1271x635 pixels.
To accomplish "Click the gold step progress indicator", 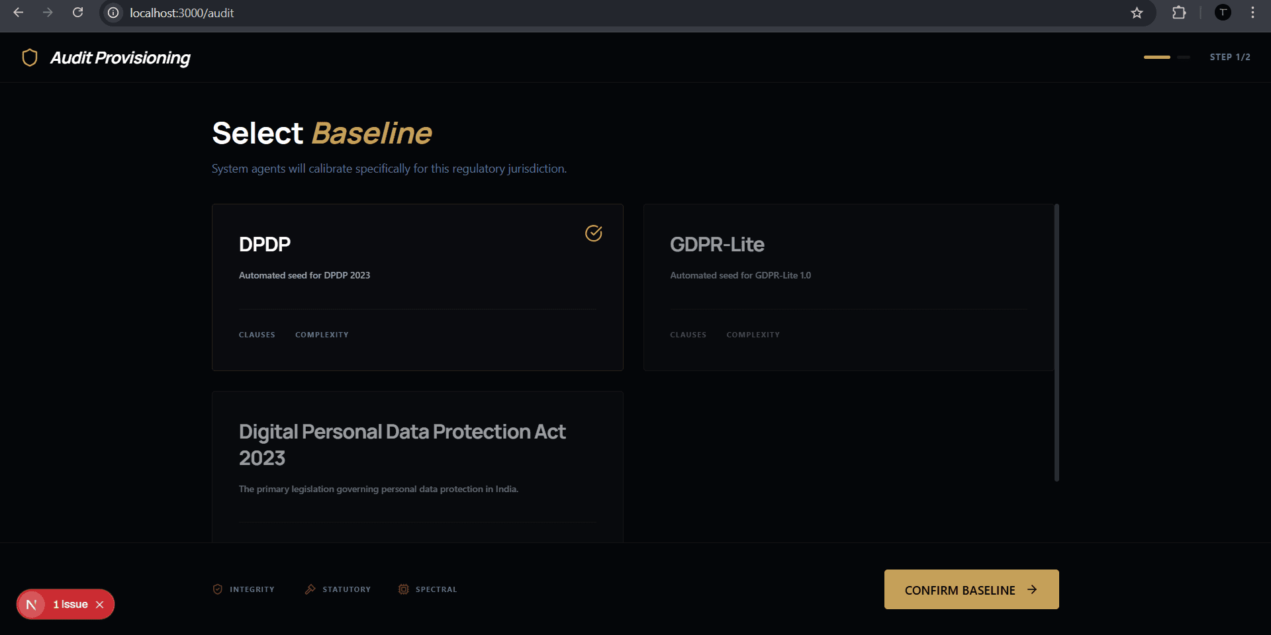I will pyautogui.click(x=1156, y=58).
